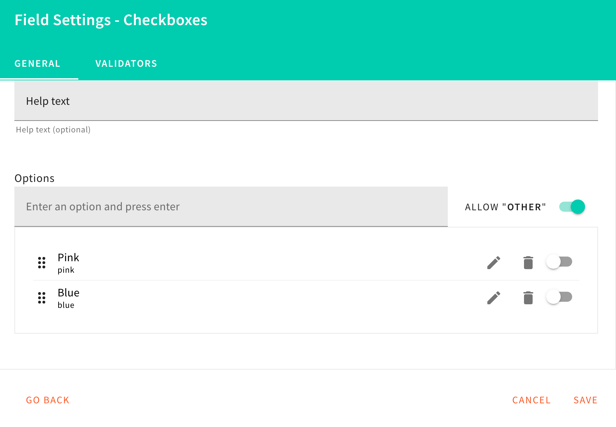
Task: Click the Options section heading
Action: tap(35, 178)
